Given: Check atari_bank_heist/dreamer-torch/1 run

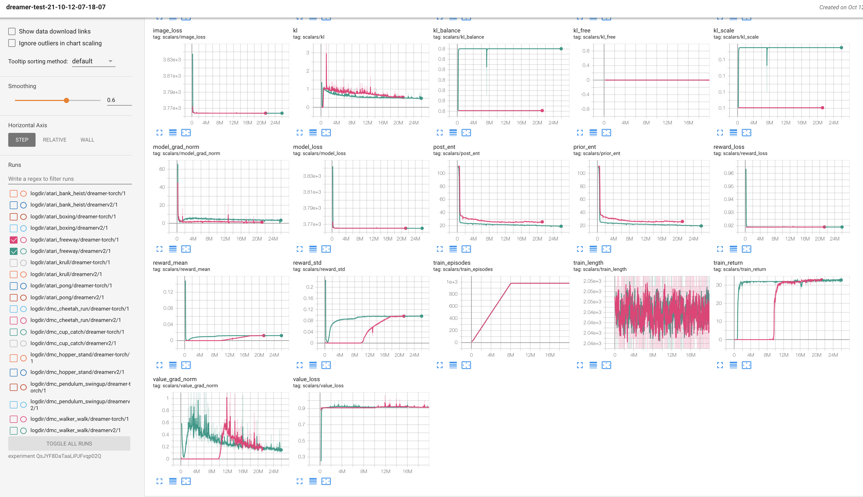Looking at the screenshot, I should tap(14, 194).
